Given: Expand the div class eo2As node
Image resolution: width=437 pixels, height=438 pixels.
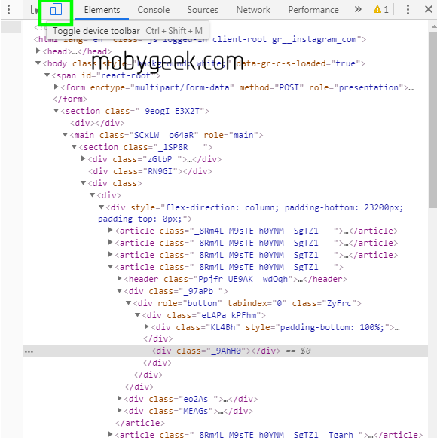Looking at the screenshot, I should (120, 398).
